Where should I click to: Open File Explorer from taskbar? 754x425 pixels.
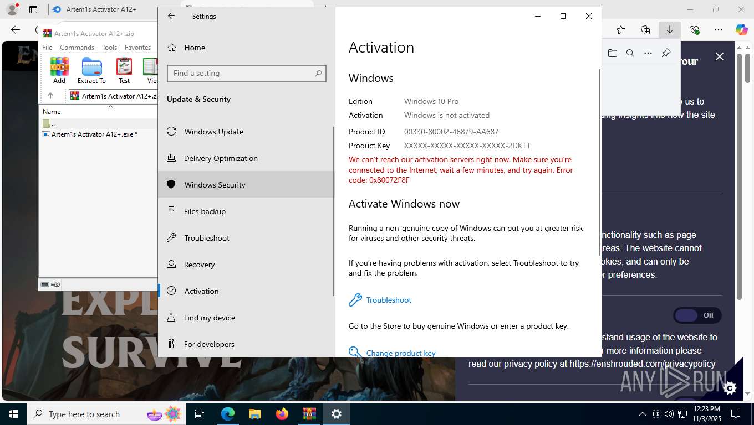tap(254, 414)
